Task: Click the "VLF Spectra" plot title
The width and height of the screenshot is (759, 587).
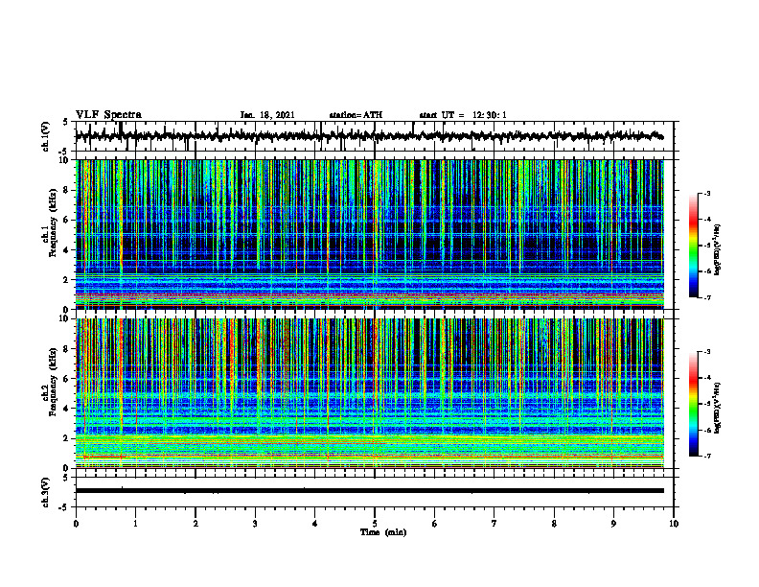Action: tap(108, 115)
